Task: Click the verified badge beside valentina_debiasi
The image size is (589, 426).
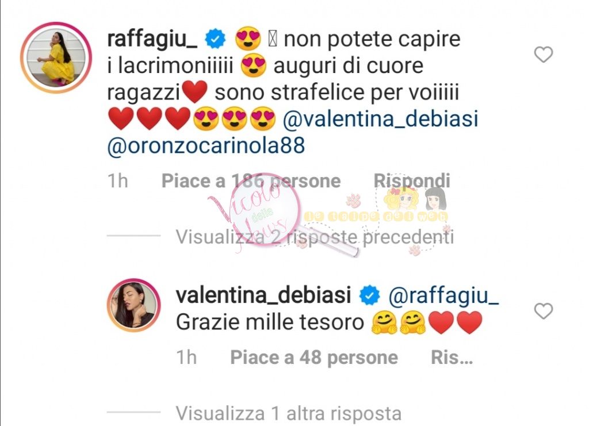Action: 370,295
